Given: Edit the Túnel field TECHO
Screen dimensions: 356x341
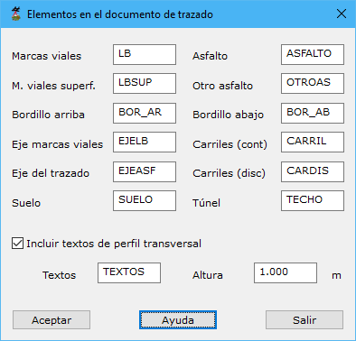Looking at the screenshot, I should point(313,200).
